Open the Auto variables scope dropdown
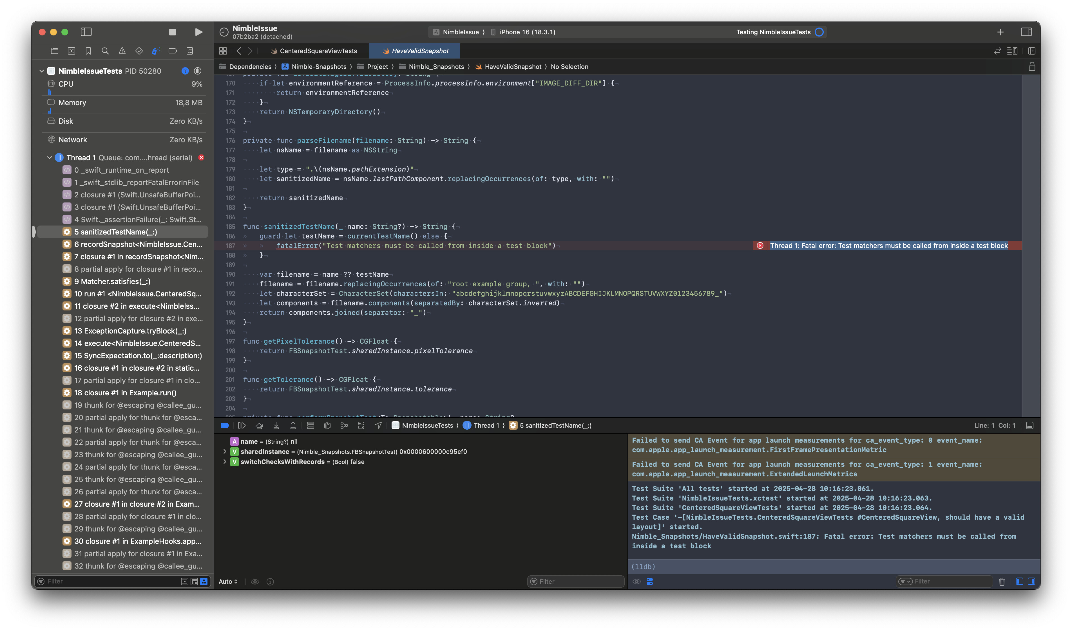The width and height of the screenshot is (1072, 631). click(x=228, y=581)
